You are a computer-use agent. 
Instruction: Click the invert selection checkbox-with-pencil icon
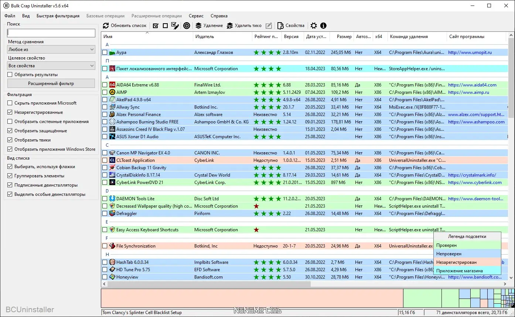click(x=175, y=25)
